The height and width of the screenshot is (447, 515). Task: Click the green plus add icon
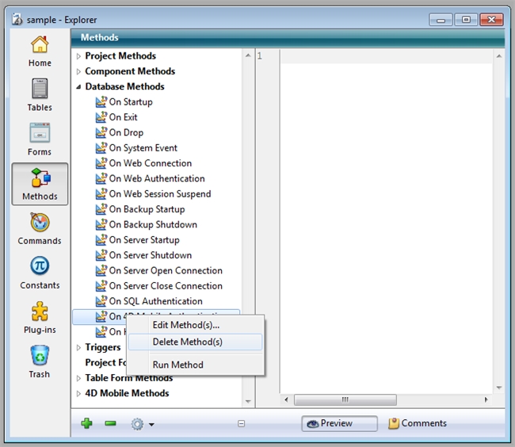click(x=86, y=424)
